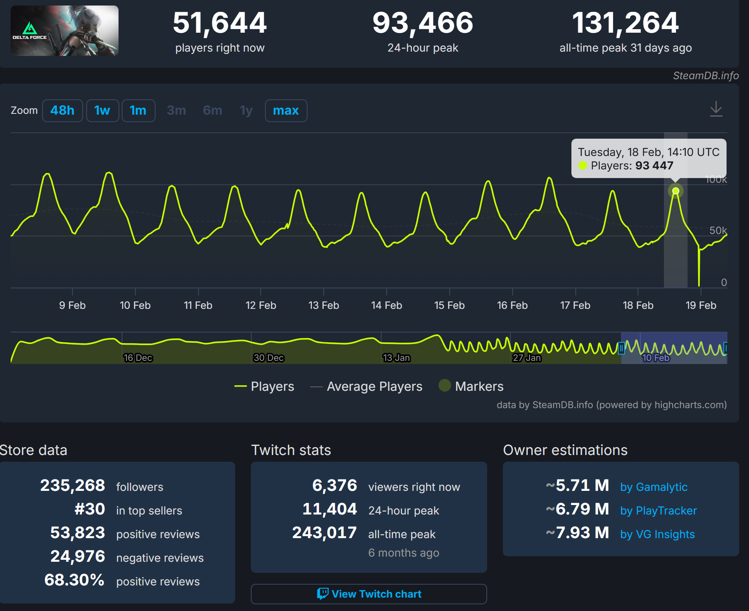Click the Delta Force game thumbnail

pos(65,31)
